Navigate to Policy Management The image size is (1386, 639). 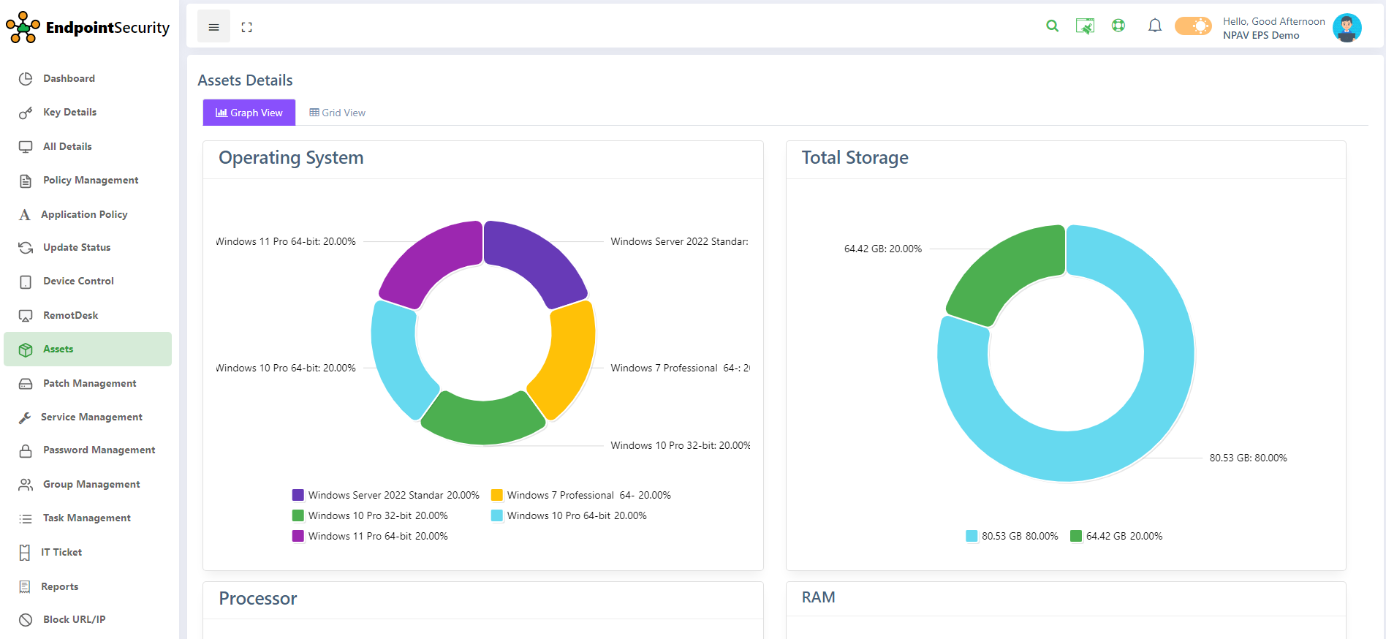coord(88,180)
